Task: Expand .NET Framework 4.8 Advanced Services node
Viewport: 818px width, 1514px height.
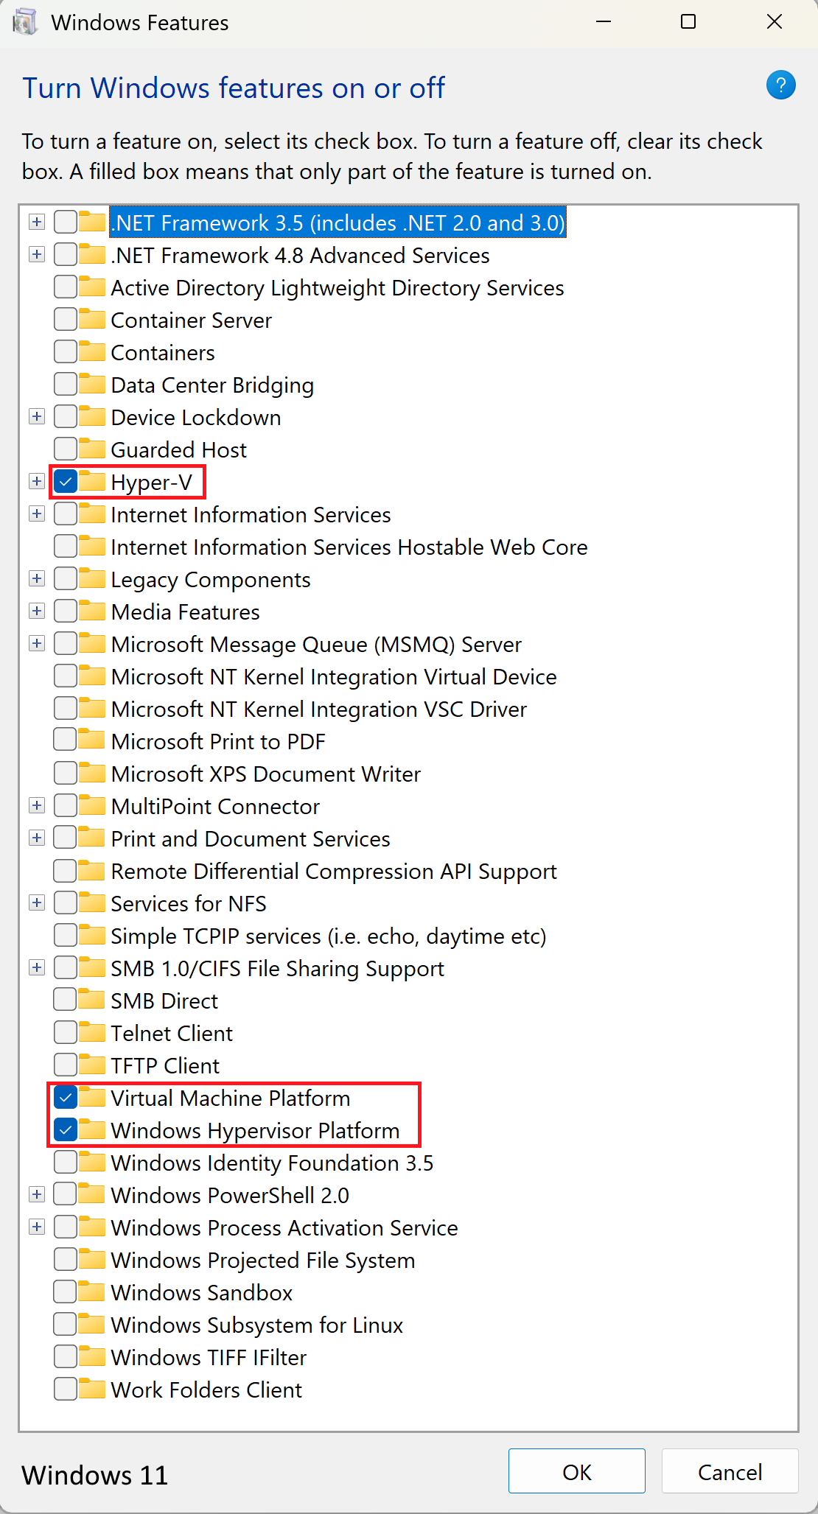Action: pyautogui.click(x=37, y=254)
